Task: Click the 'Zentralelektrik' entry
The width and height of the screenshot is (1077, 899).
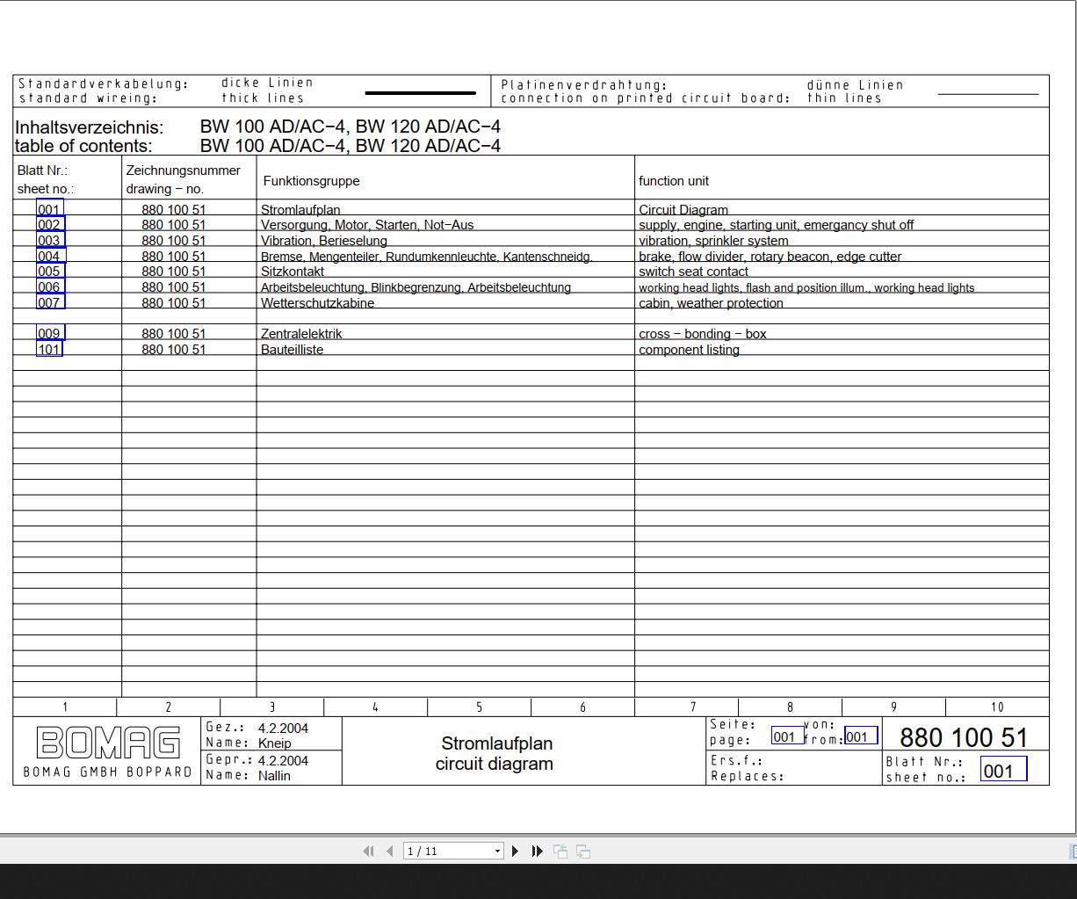Action: tap(301, 334)
